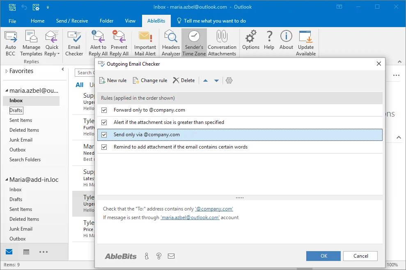This screenshot has height=270, width=406.
Task: Uncheck Forward only to @company.com rule
Action: point(104,110)
